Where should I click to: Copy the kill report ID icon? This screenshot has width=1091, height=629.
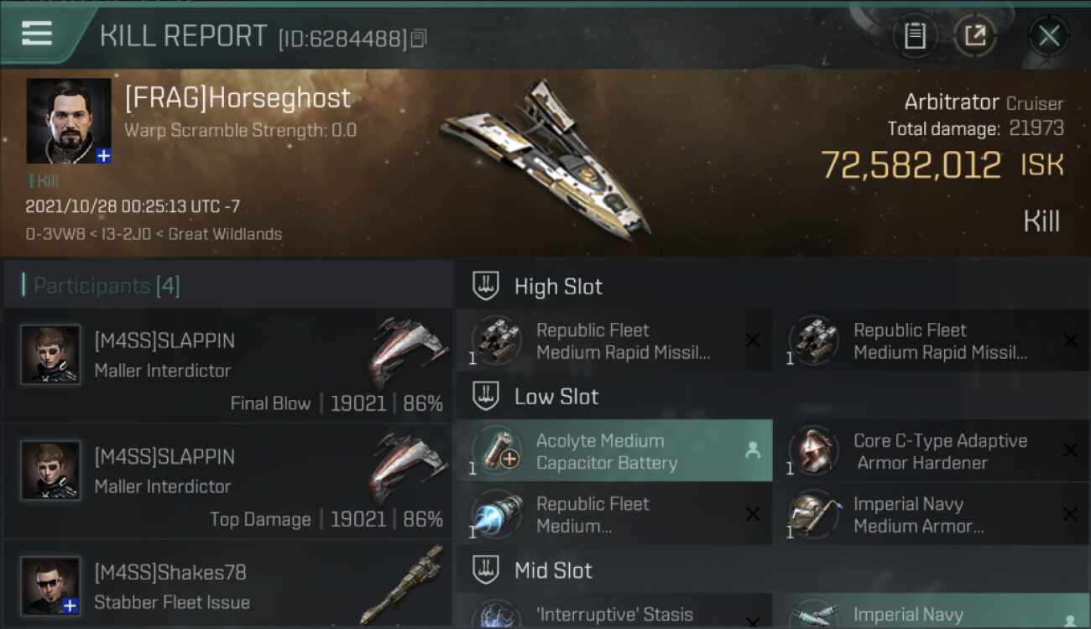(420, 38)
